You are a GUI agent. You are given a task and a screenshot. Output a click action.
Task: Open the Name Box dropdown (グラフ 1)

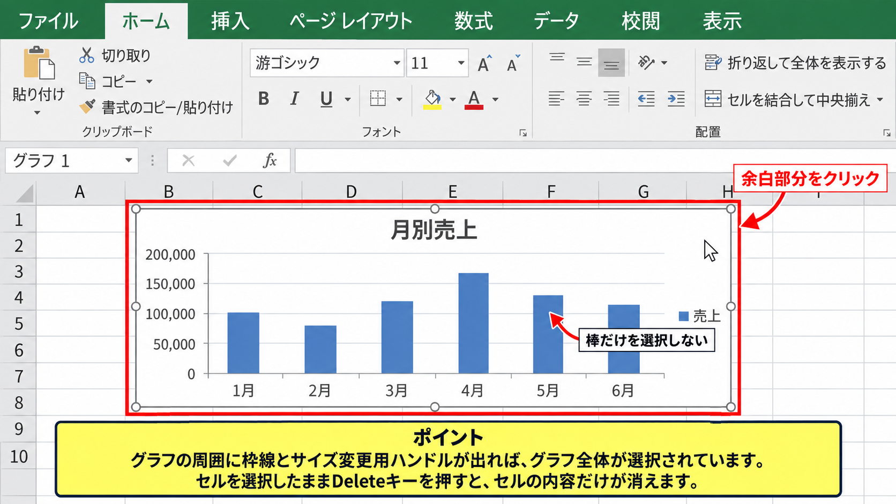(x=129, y=160)
